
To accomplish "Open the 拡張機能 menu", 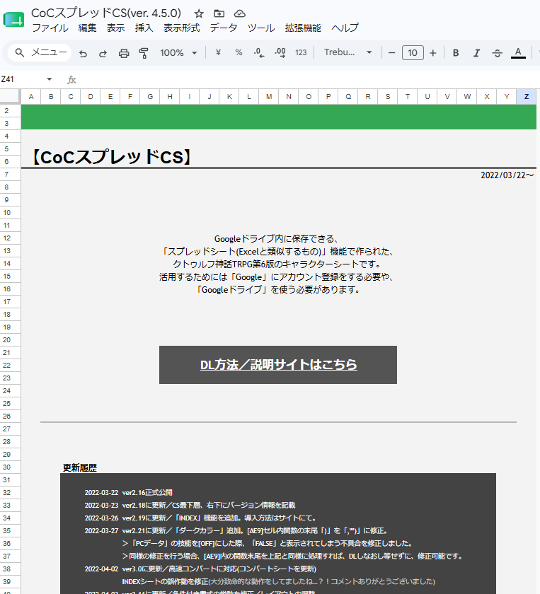I will click(x=303, y=28).
